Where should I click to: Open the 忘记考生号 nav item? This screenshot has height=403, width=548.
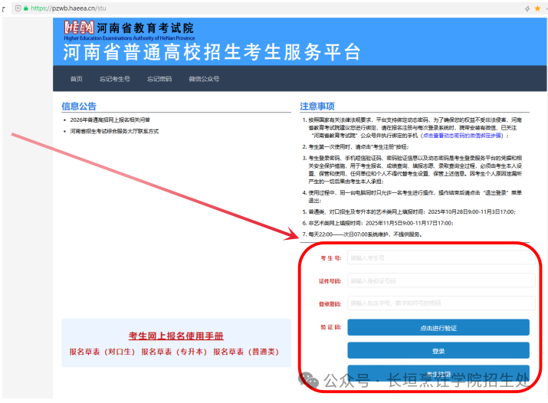(x=115, y=79)
